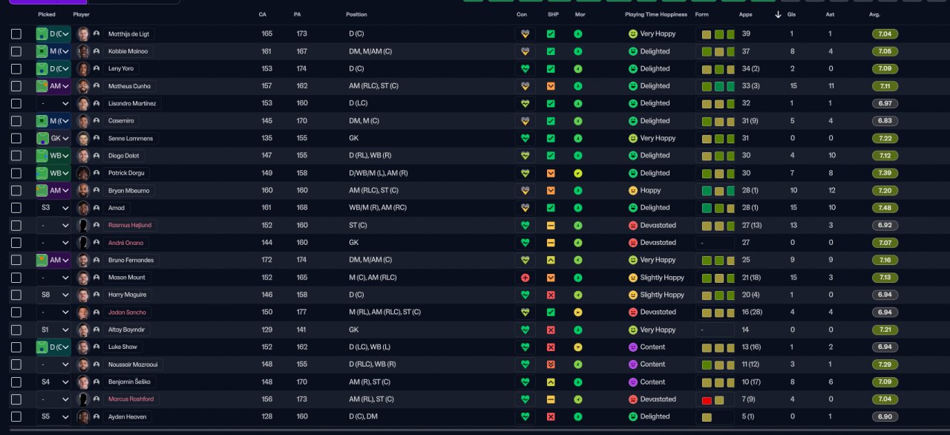
Task: Click sharpness icon for Bruno Fernandes
Action: (551, 260)
